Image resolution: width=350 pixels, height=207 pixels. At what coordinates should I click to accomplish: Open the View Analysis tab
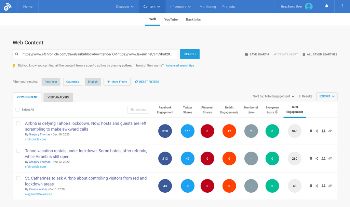click(x=58, y=97)
